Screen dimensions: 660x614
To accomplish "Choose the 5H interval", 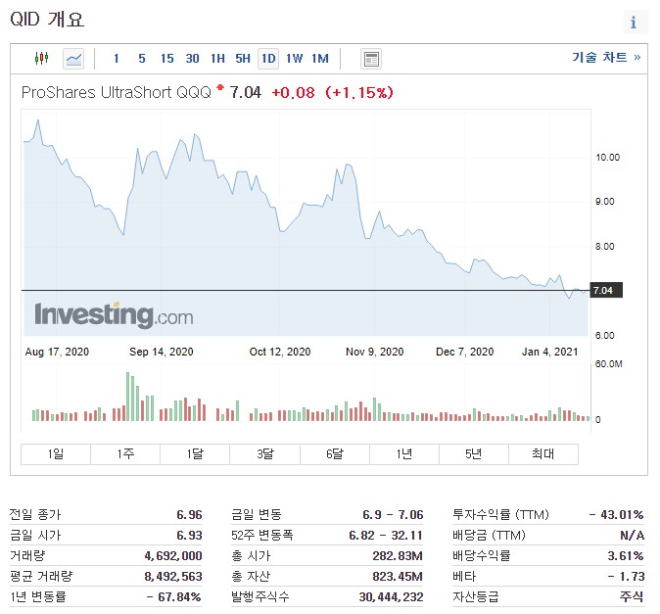I will 243,59.
